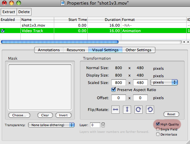Screen dimensions: 190x144
Task: Clear the mask
Action: tap(45, 115)
